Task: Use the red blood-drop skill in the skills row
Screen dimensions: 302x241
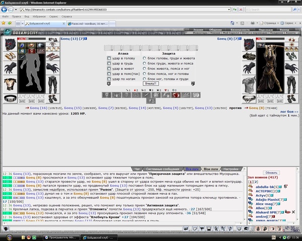Action: [x=176, y=95]
